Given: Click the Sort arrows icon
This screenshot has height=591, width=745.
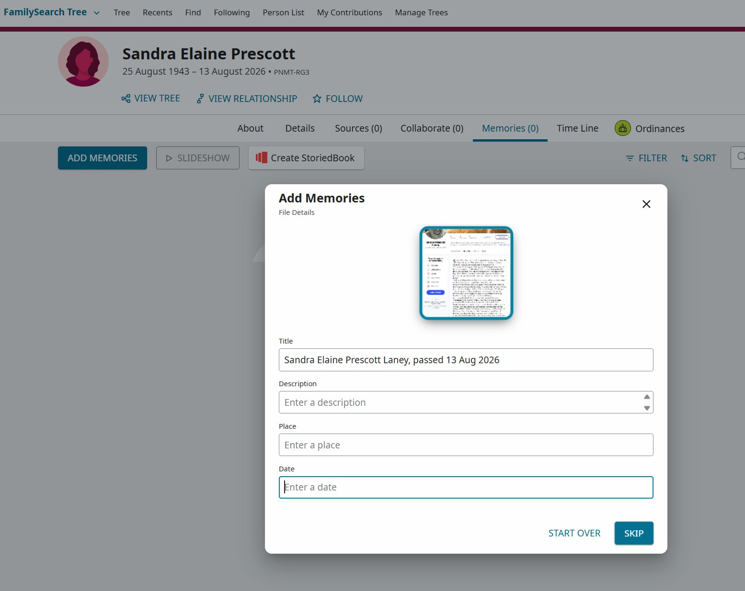Looking at the screenshot, I should point(685,158).
